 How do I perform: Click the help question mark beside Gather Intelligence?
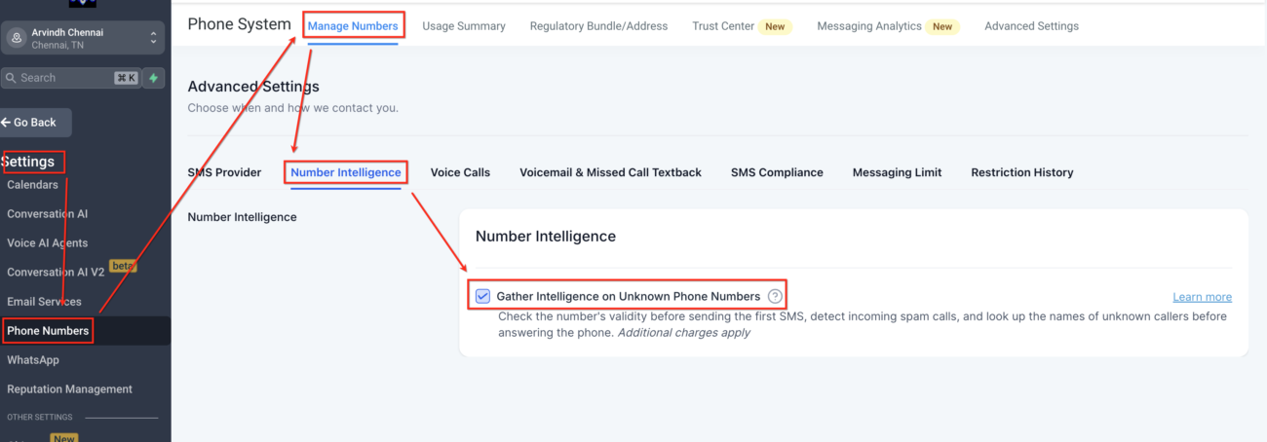click(775, 296)
